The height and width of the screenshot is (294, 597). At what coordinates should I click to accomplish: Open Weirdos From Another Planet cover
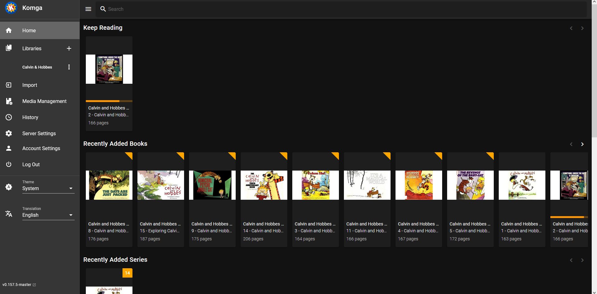click(419, 185)
